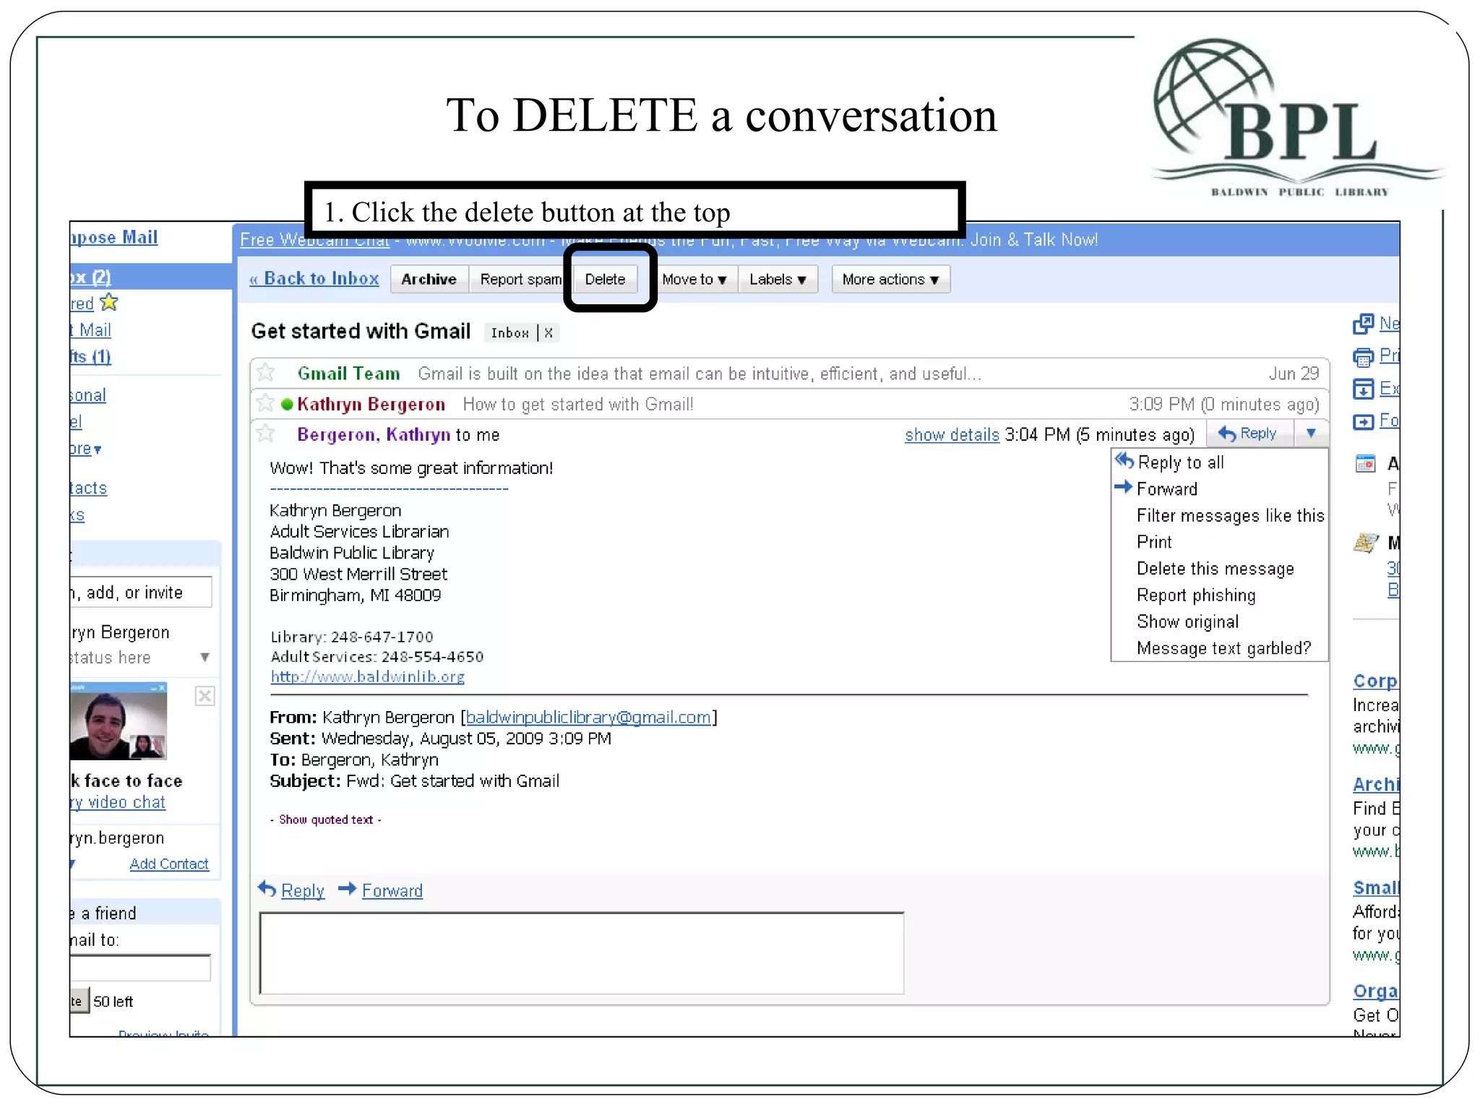The image size is (1480, 1110).
Task: Click the Reply arrow icon in message header
Action: pyautogui.click(x=1226, y=434)
